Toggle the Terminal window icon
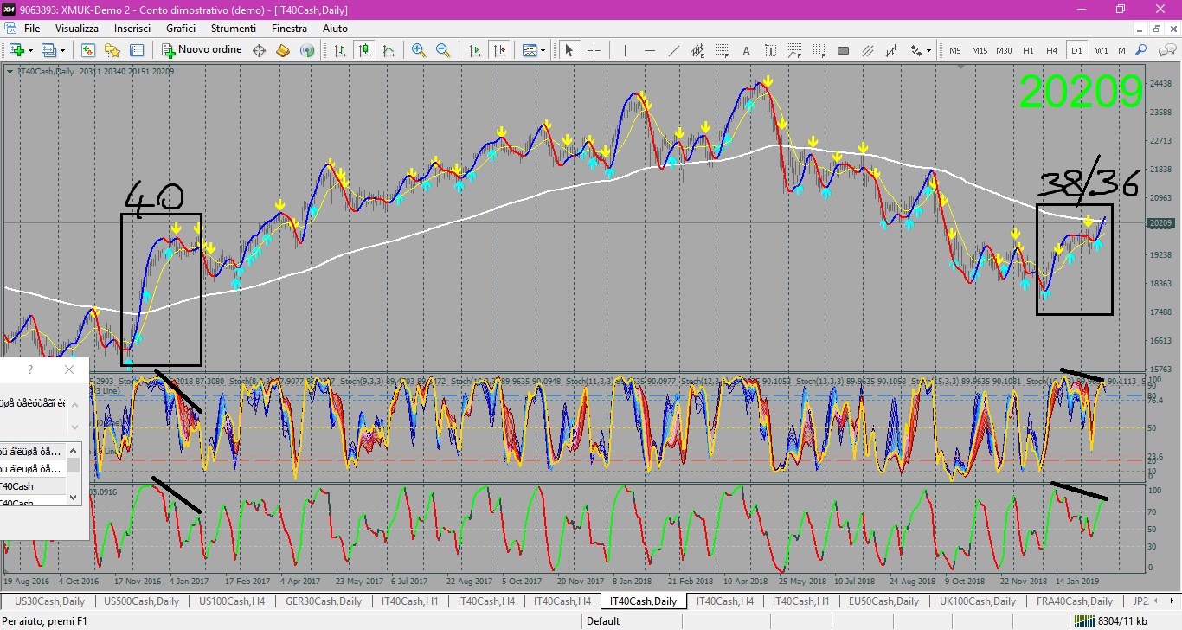Image resolution: width=1182 pixels, height=630 pixels. point(137,50)
